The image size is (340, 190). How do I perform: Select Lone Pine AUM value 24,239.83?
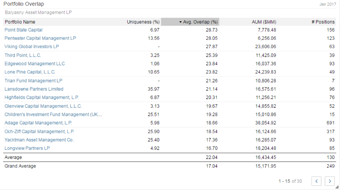266,72
